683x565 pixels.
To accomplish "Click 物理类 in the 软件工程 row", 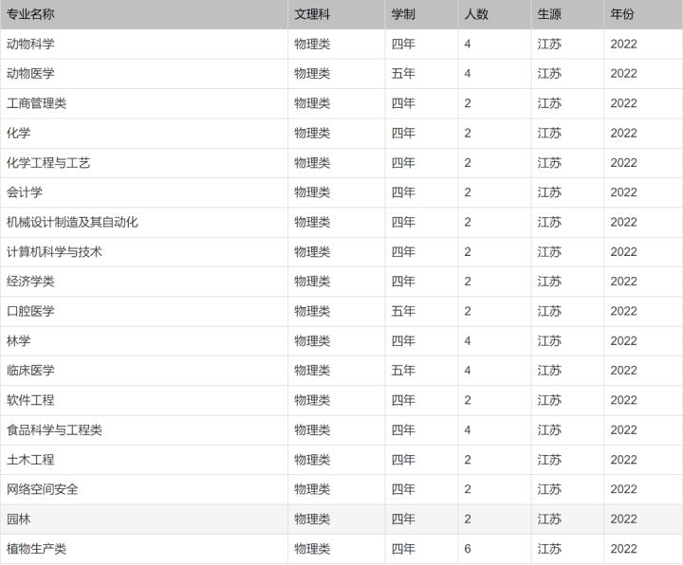I will (312, 400).
